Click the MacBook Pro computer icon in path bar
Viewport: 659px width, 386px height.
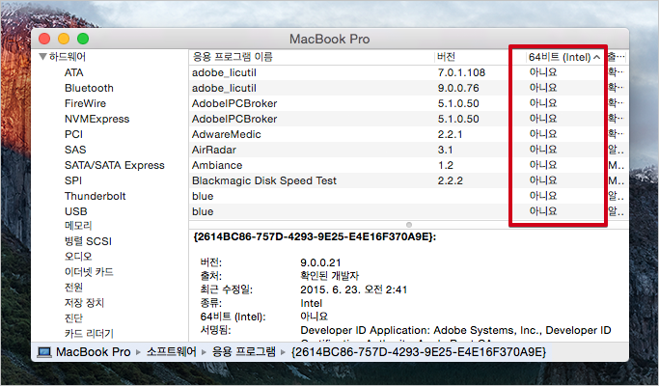coord(43,352)
